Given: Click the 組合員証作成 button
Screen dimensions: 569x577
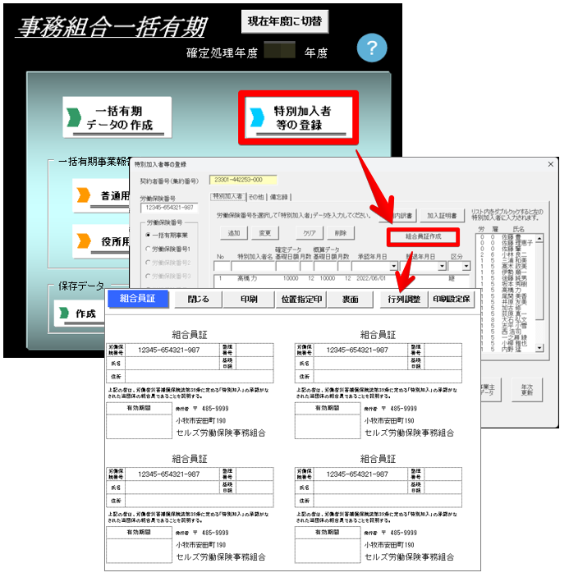Looking at the screenshot, I should pyautogui.click(x=423, y=236).
